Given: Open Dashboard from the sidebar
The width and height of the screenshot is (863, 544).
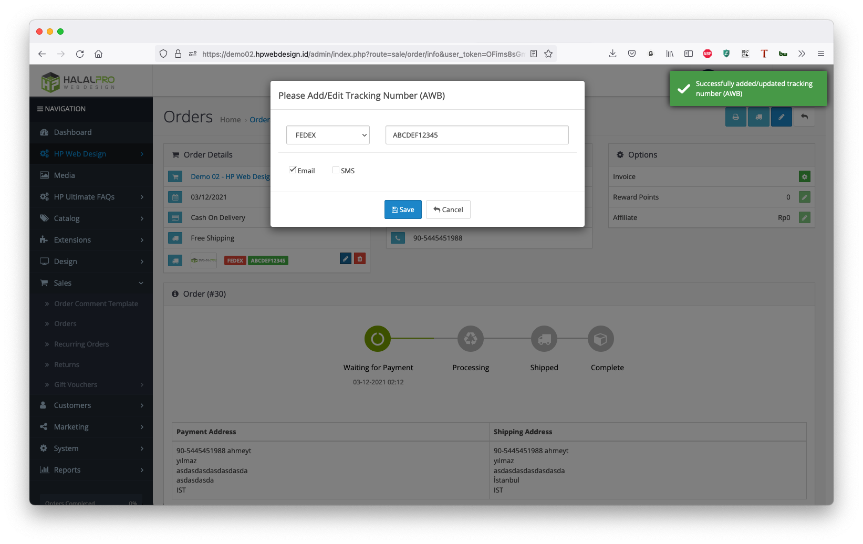Looking at the screenshot, I should [x=72, y=132].
